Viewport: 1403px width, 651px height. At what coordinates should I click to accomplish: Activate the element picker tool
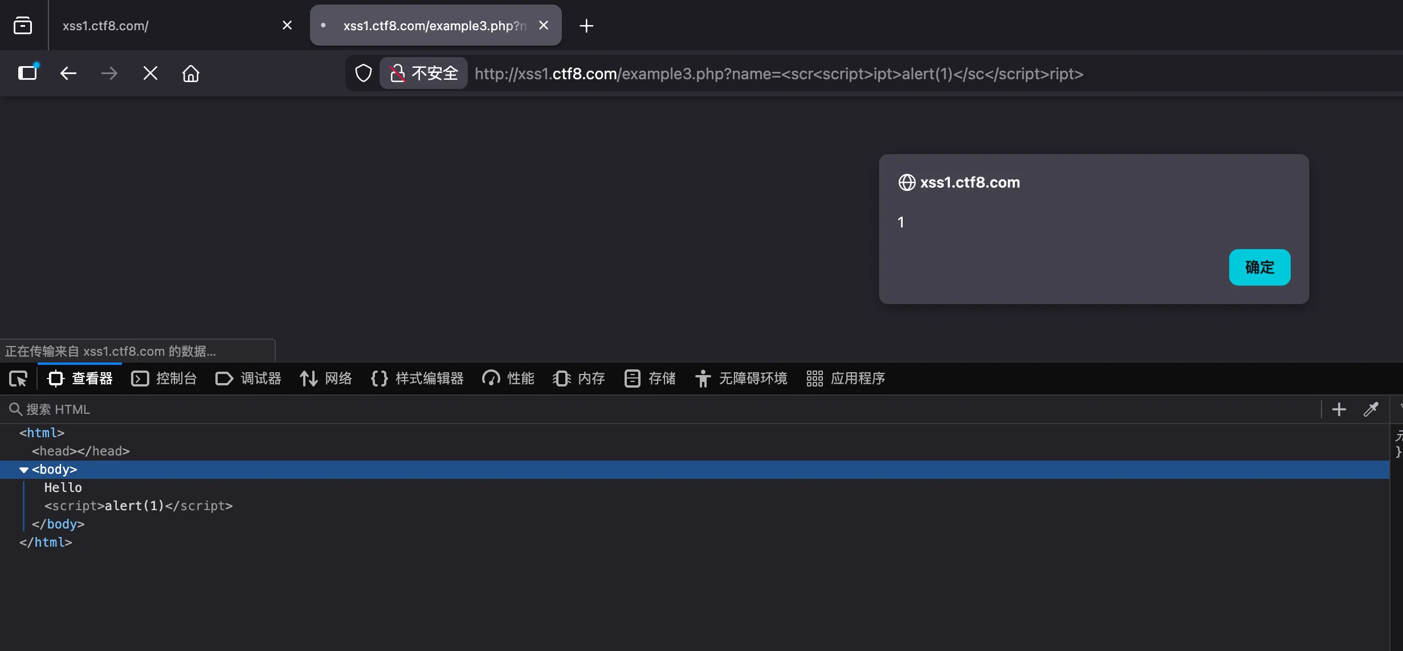coord(18,379)
